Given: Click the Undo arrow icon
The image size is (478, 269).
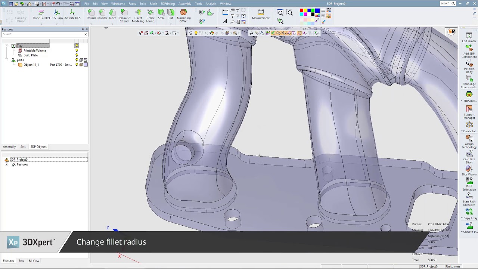Looking at the screenshot, I should pos(58,4).
